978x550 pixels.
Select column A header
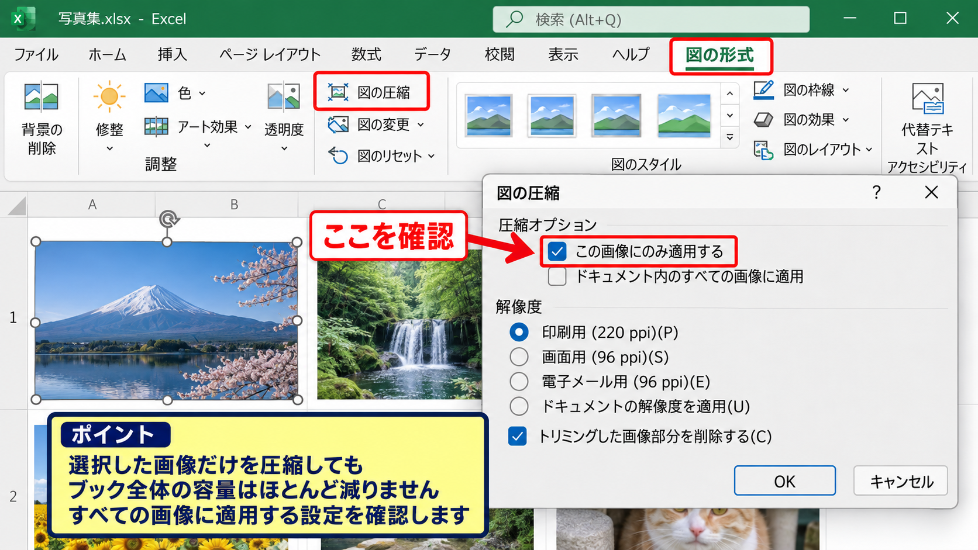92,205
